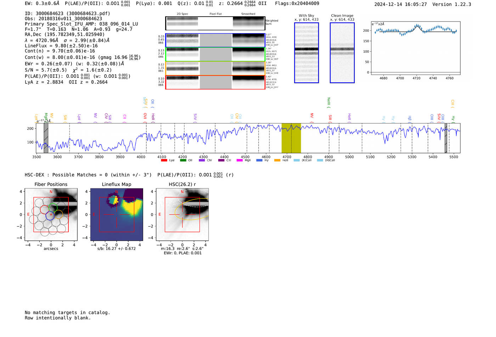Click the yellow highlighted band near 4700Å
The image size is (496, 337).
[x=291, y=138]
